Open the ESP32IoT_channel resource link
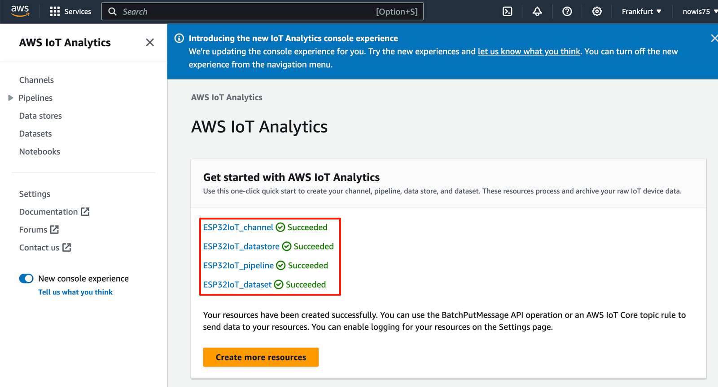This screenshot has width=718, height=387. point(238,227)
